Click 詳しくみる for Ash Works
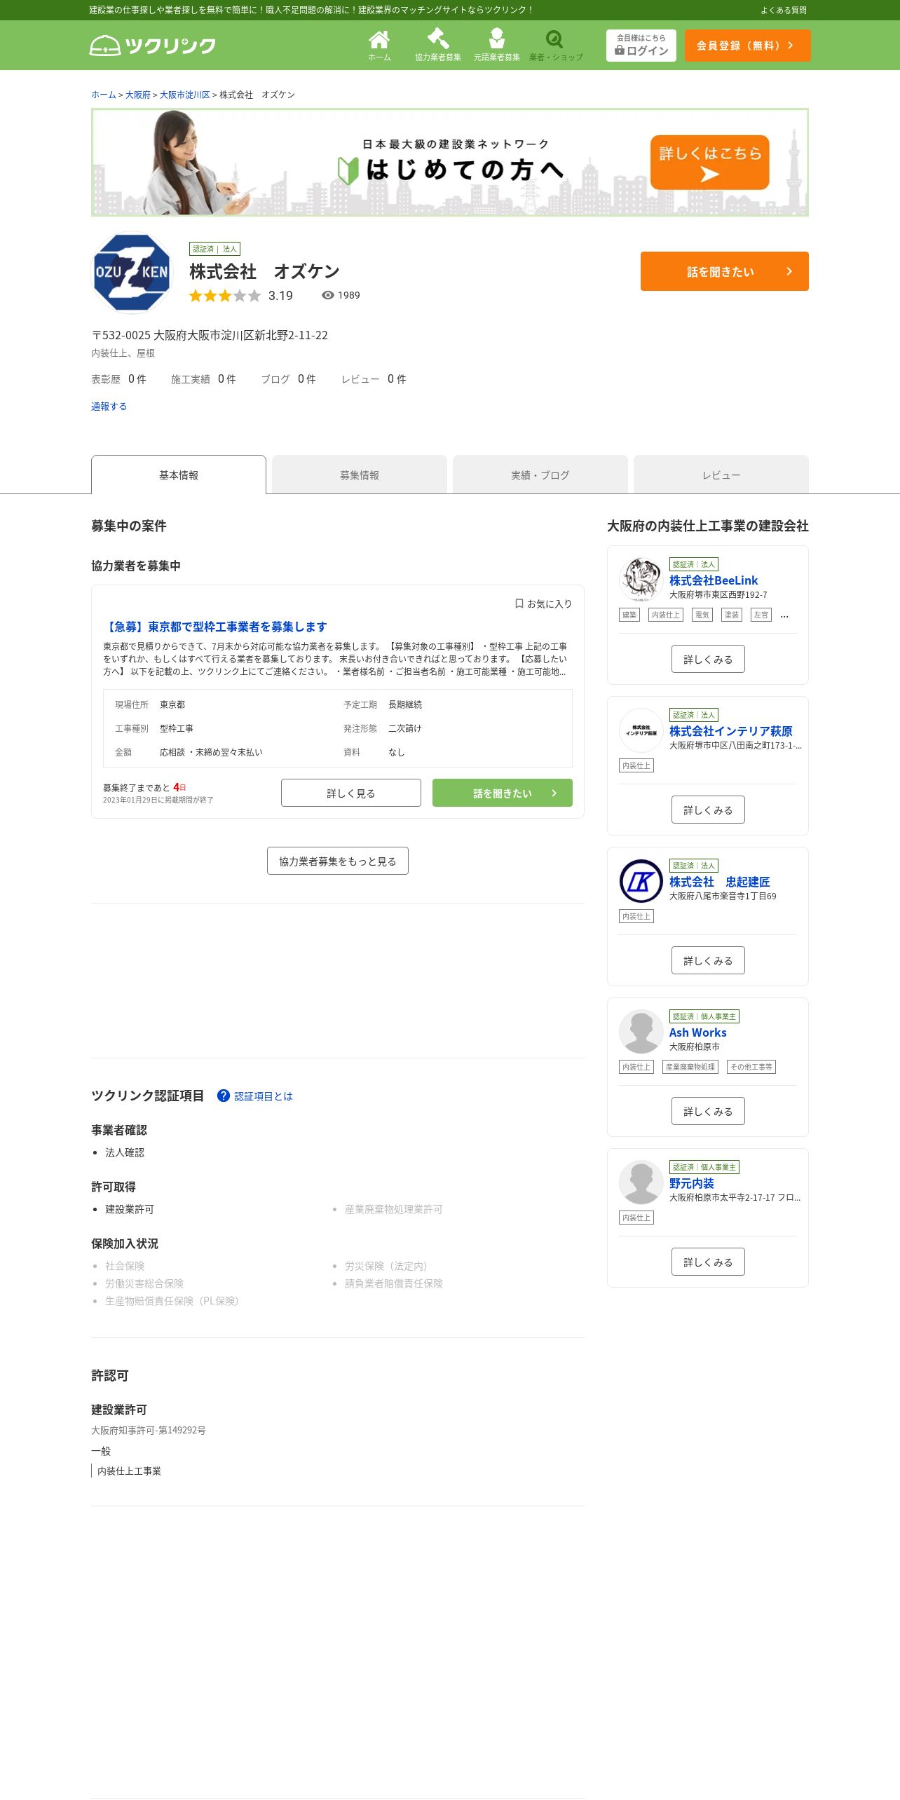The height and width of the screenshot is (1800, 900). 708,1111
